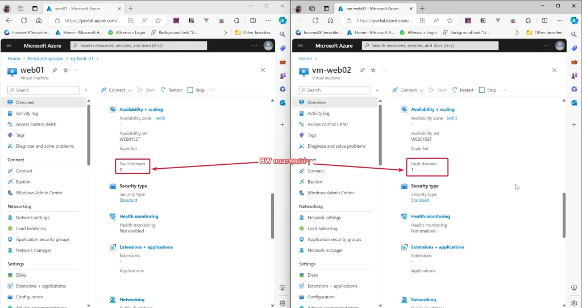The width and height of the screenshot is (582, 308).
Task: Toggle split screen icon in the web01 browser toolbar
Action: tap(253, 20)
